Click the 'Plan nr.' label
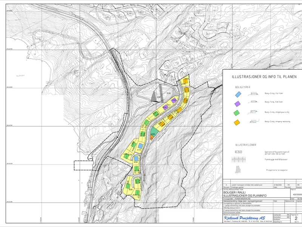The width and height of the screenshot is (302, 227). tap(293, 190)
